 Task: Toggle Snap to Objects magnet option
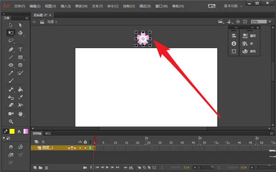pos(11,147)
